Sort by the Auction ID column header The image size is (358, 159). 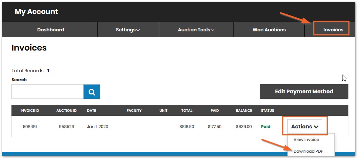point(67,110)
